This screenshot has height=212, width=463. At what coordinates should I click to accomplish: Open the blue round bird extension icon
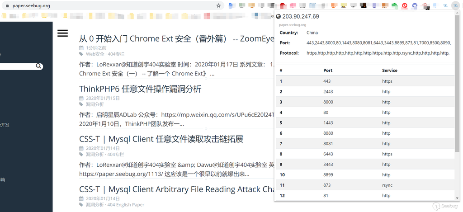pyautogui.click(x=415, y=6)
